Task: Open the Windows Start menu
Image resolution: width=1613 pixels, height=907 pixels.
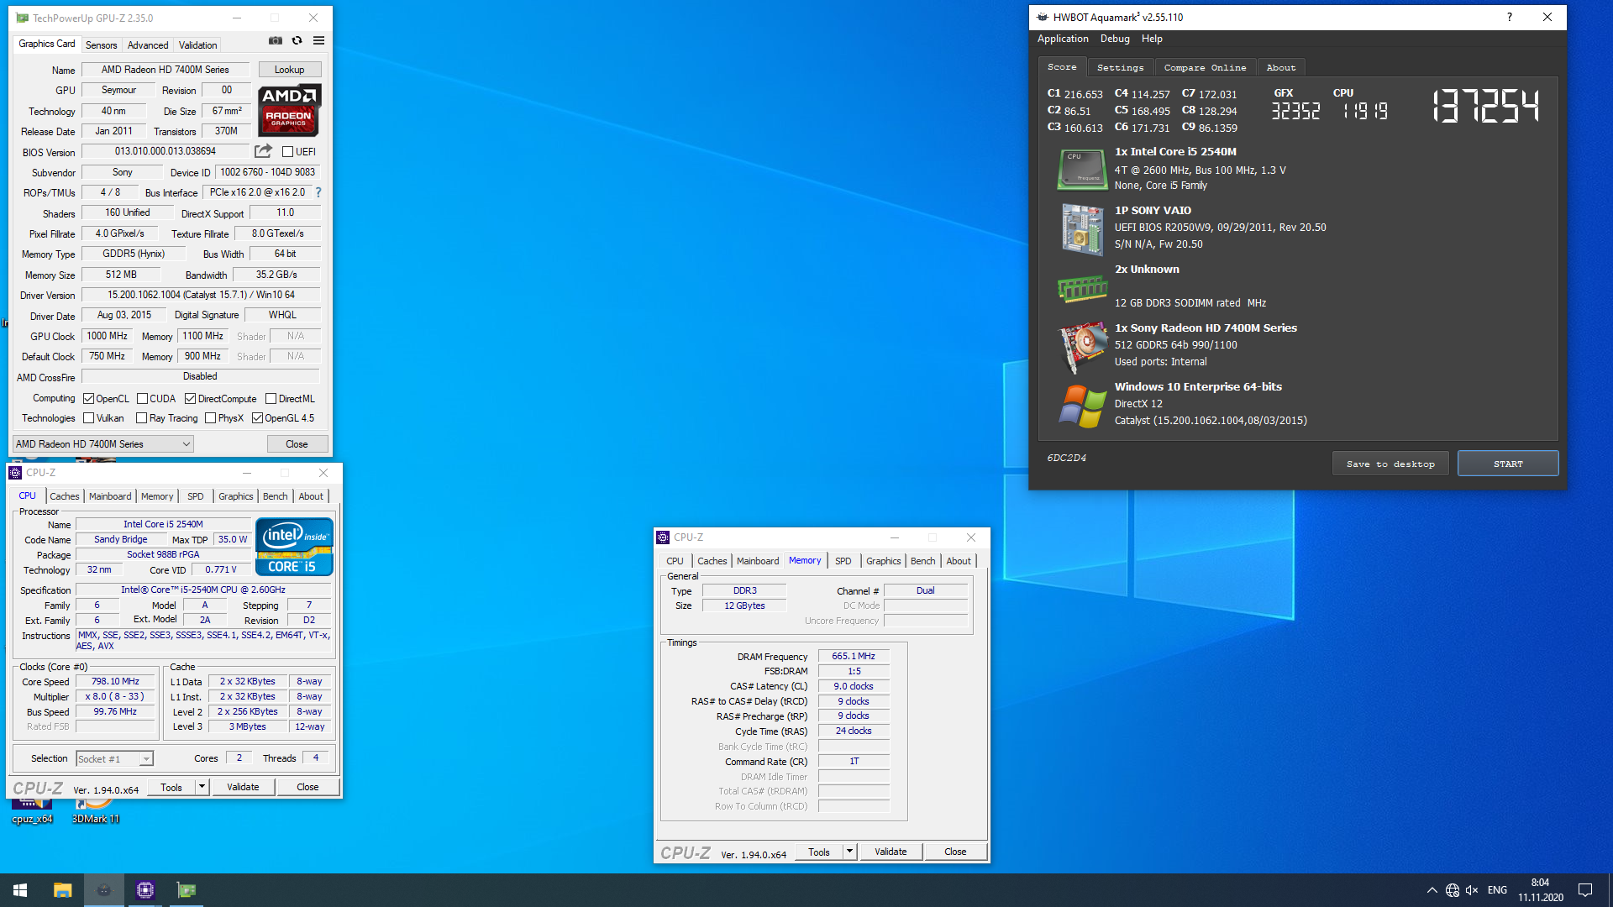Action: [x=20, y=890]
